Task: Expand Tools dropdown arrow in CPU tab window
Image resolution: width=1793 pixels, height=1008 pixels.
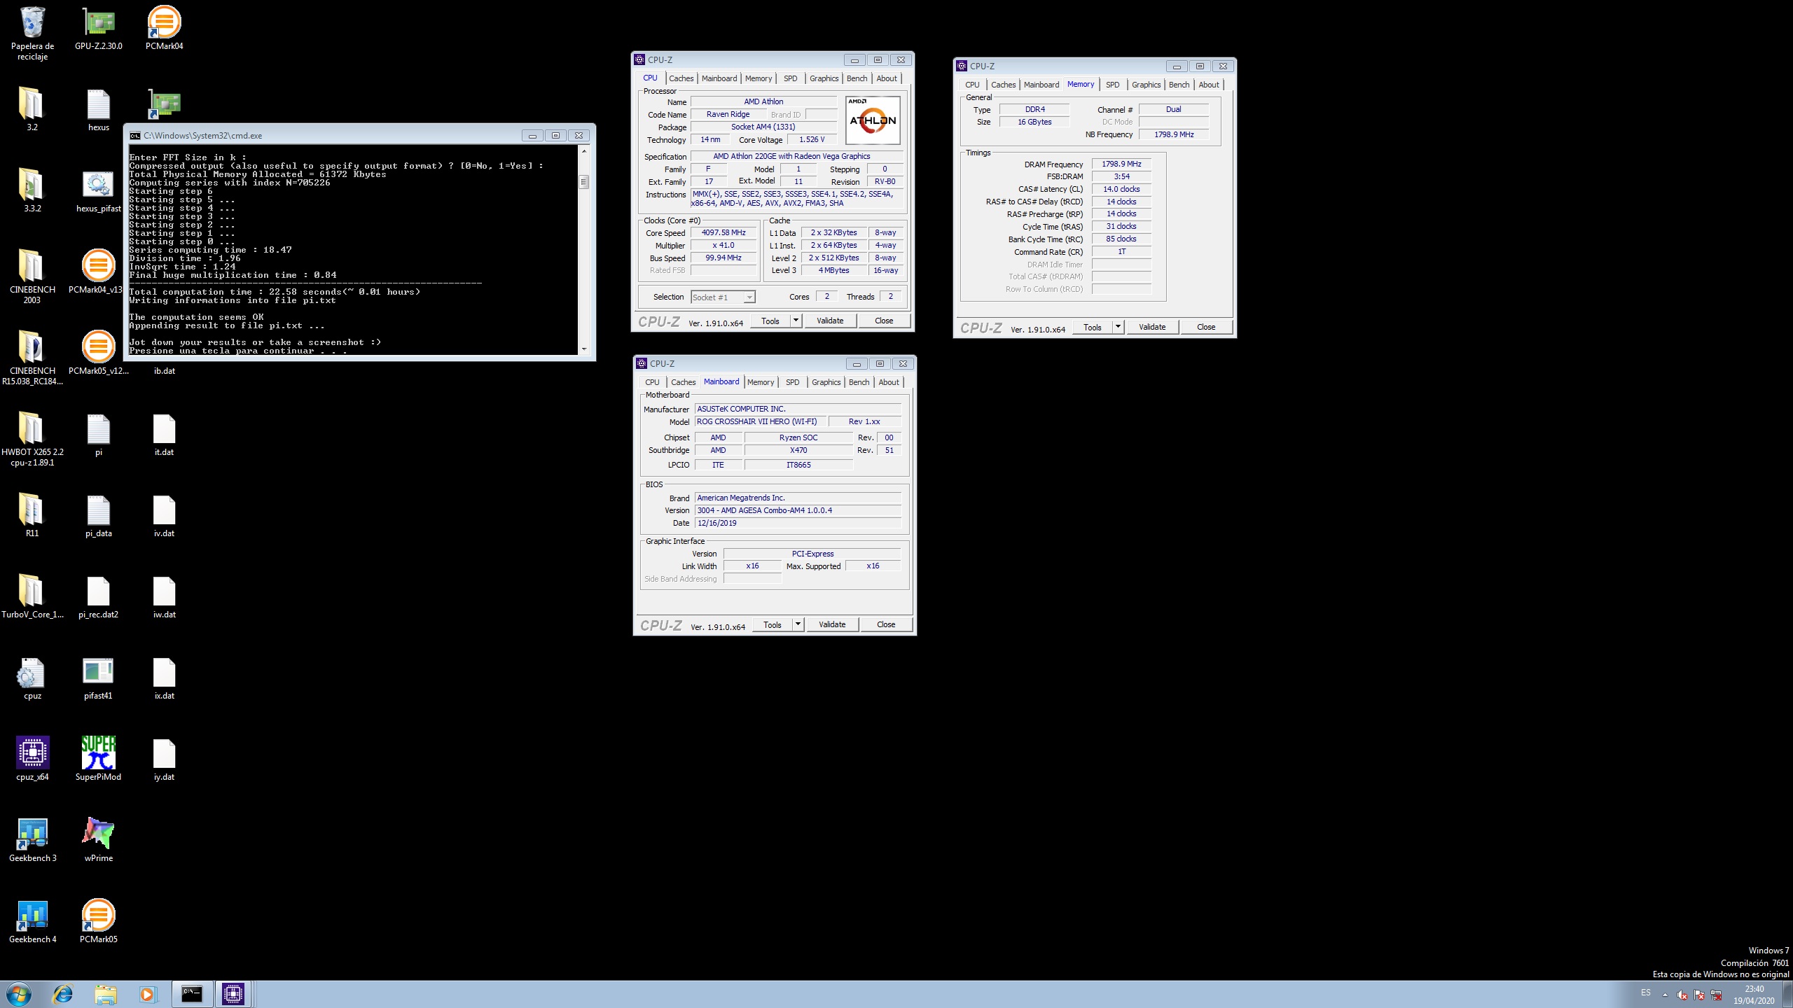Action: point(796,321)
